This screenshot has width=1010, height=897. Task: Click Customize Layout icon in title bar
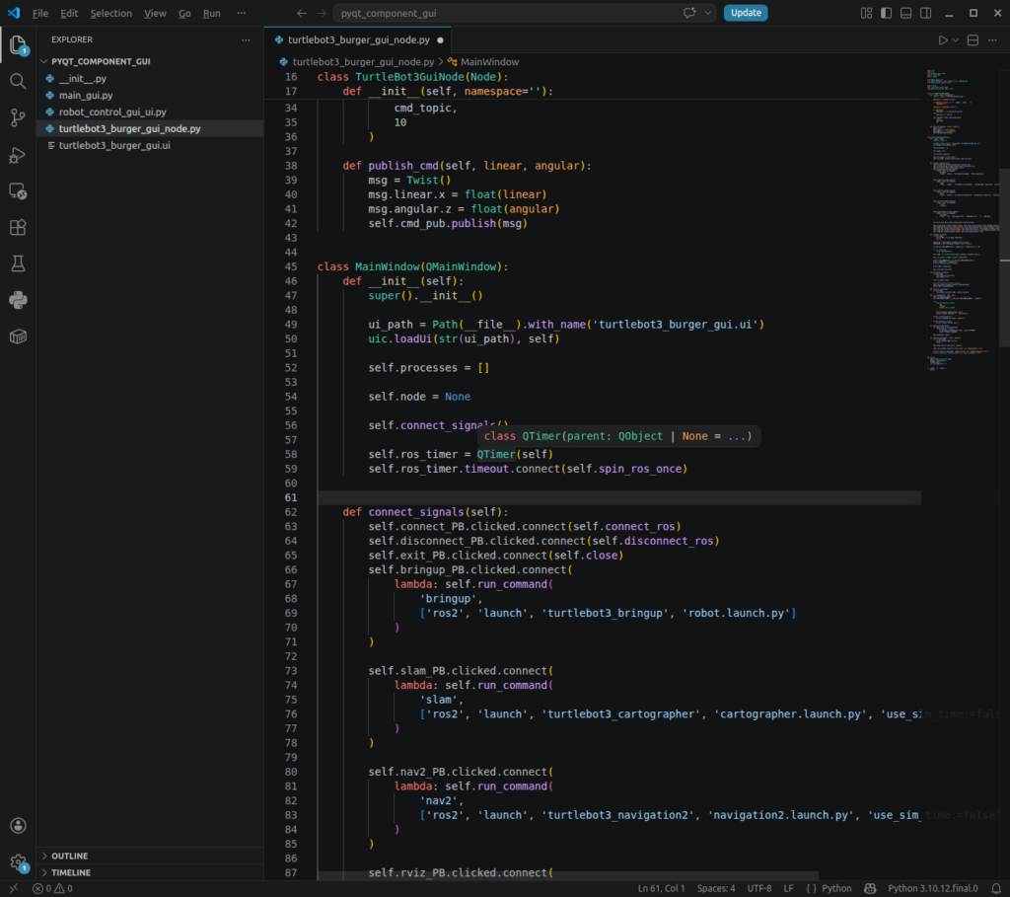pos(866,13)
